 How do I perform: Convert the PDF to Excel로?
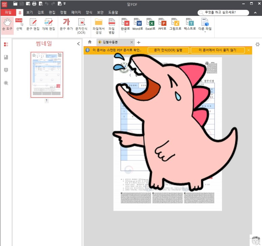click(150, 24)
